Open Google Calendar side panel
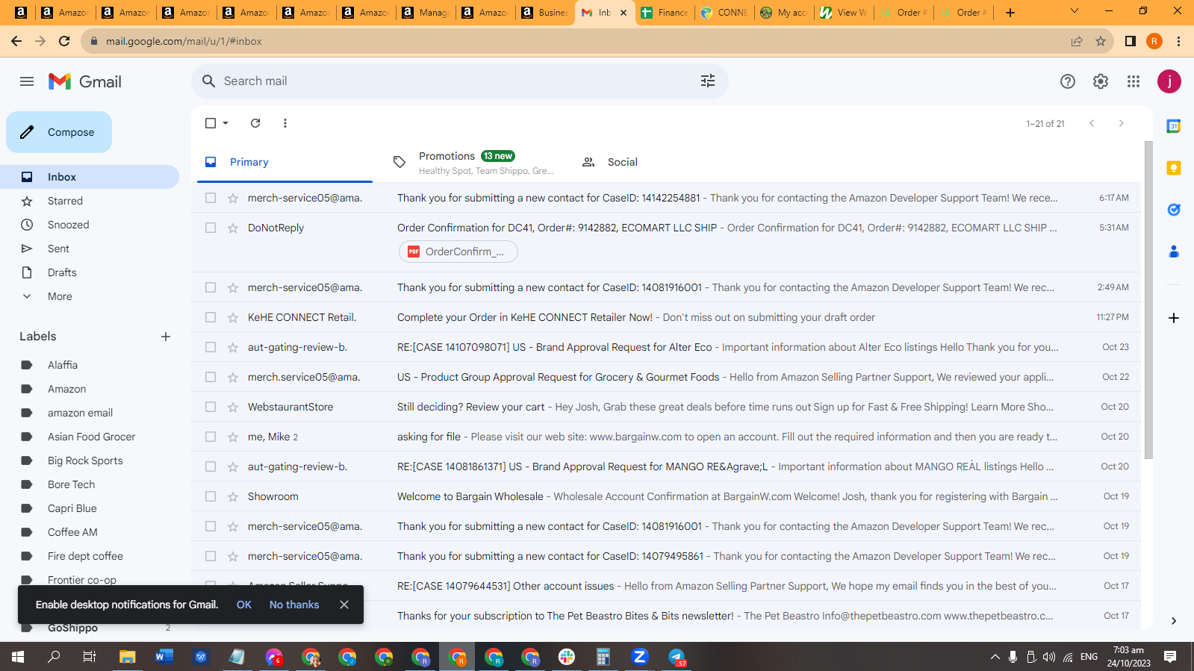This screenshot has height=671, width=1194. (1174, 126)
